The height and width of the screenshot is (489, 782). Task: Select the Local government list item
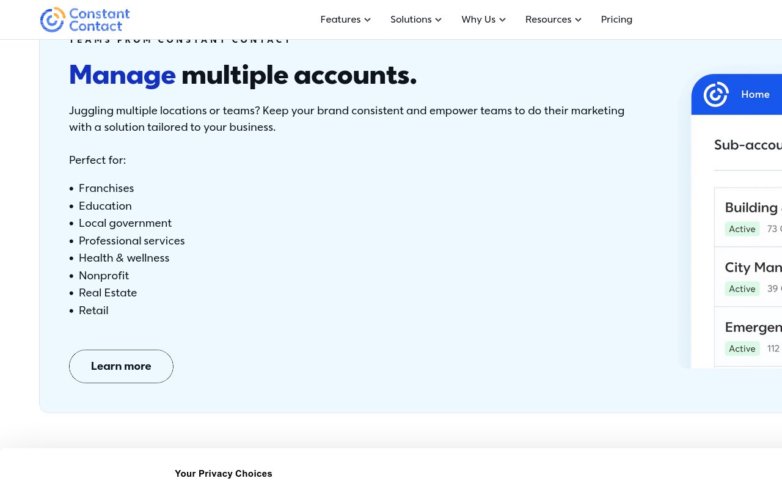125,223
